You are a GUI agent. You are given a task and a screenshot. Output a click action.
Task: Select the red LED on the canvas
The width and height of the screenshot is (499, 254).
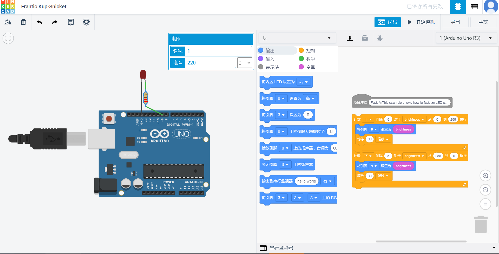[143, 74]
